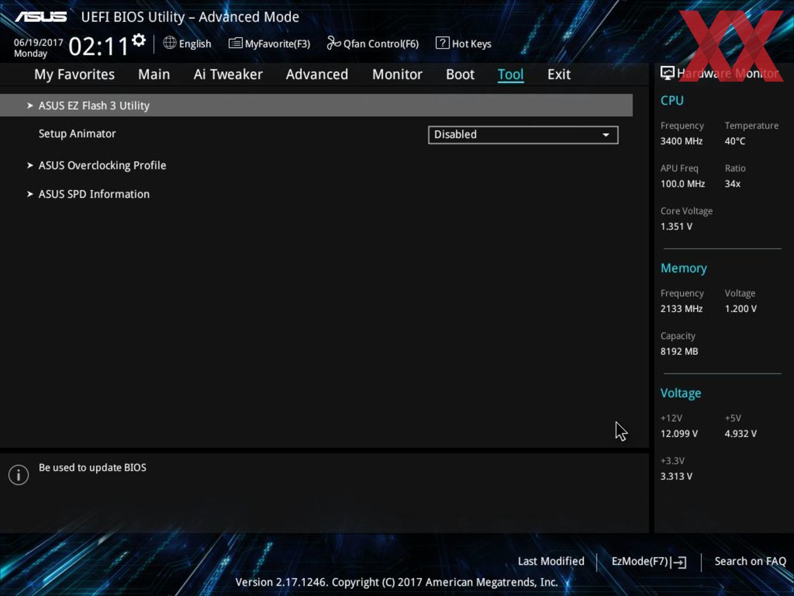
Task: Click the Monday weekday label
Action: pos(30,54)
